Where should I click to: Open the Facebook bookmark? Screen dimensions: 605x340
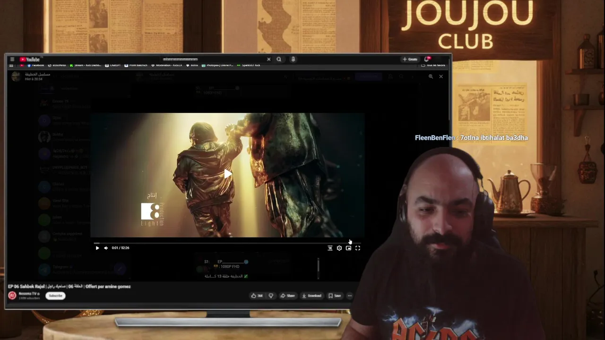[35, 65]
